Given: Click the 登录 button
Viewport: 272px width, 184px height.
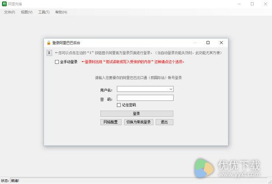Looking at the screenshot, I should (x=137, y=114).
